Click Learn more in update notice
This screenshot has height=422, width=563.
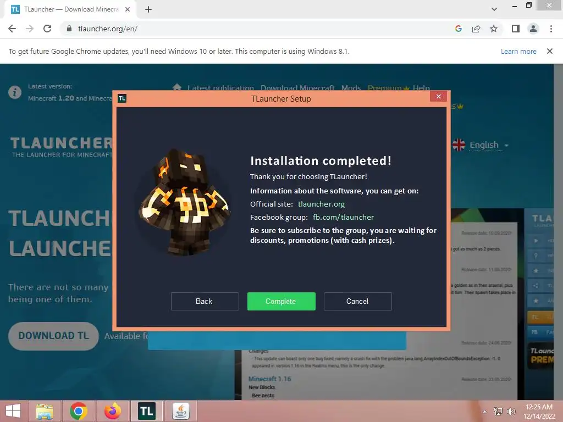pos(518,51)
